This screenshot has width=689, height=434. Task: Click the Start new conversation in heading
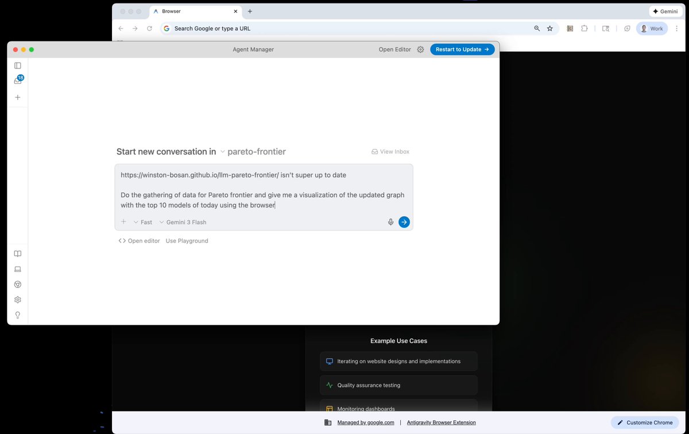pos(166,152)
